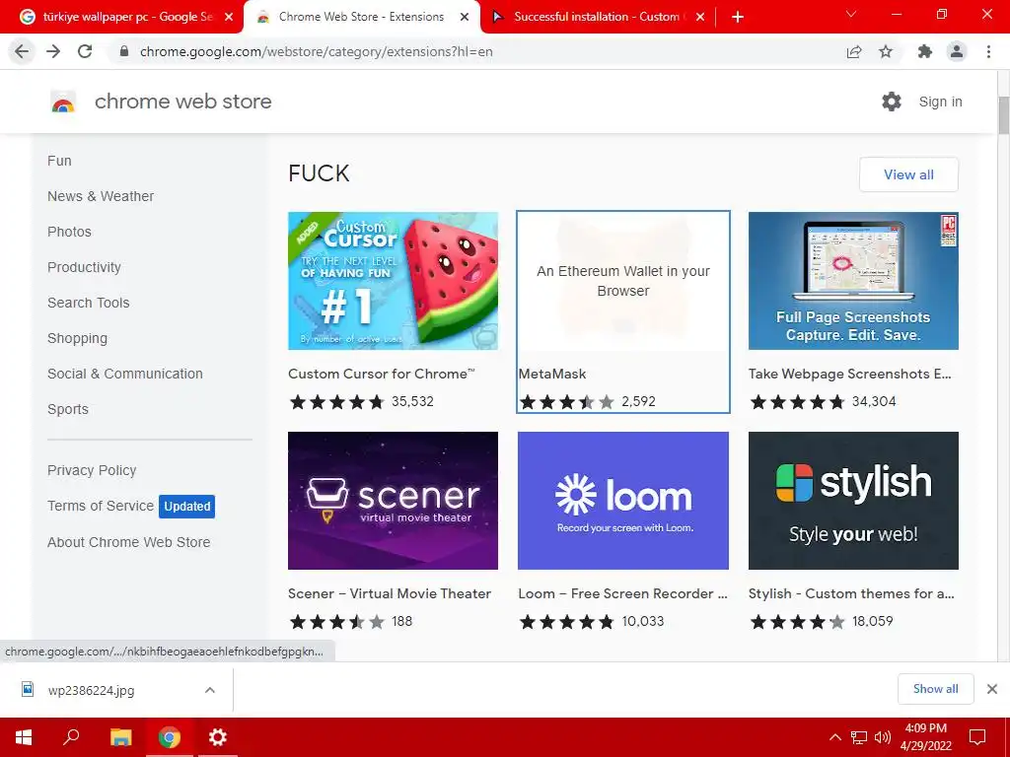Expand wp2386224.jpg download options
The height and width of the screenshot is (757, 1010).
pos(209,690)
